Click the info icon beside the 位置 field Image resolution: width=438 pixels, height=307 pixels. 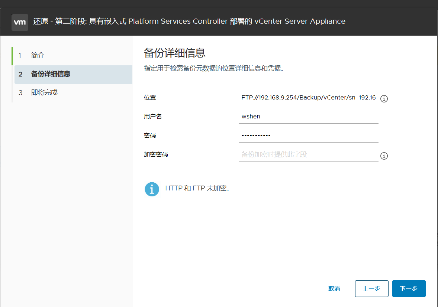click(384, 99)
